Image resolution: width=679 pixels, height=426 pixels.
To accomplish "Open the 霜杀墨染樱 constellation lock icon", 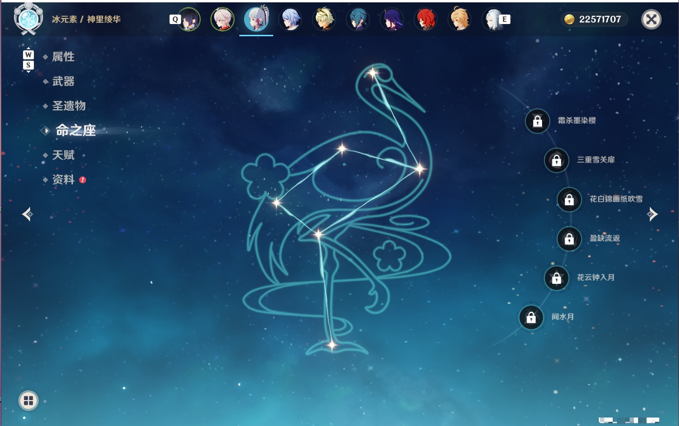I will coord(537,121).
